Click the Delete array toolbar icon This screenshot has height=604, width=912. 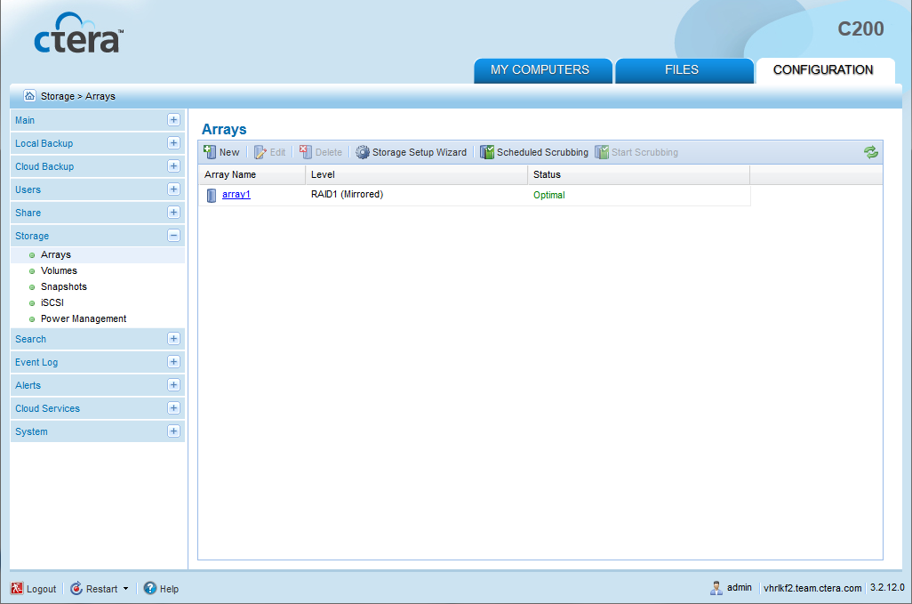pos(306,152)
